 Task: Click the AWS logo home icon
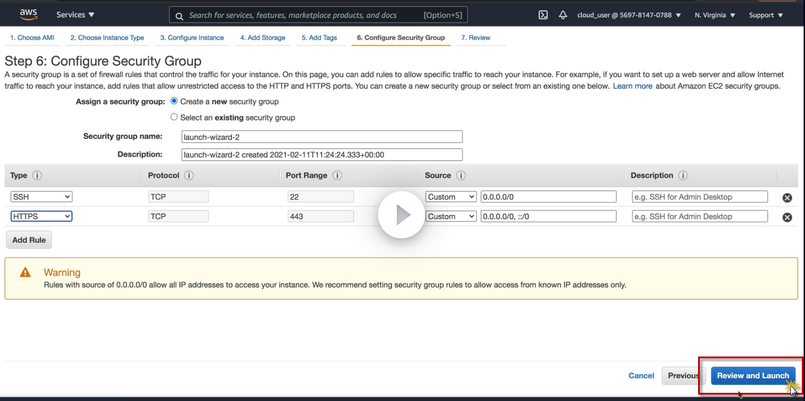(28, 15)
